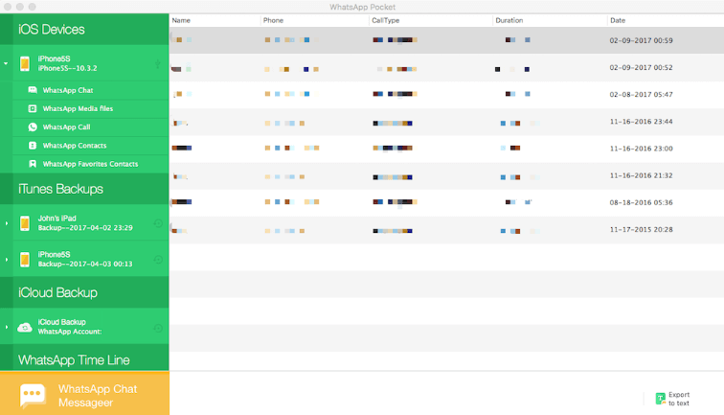Select the call dated 08-18-2016 05:36
Viewport: 724px width, 415px height.
point(446,202)
